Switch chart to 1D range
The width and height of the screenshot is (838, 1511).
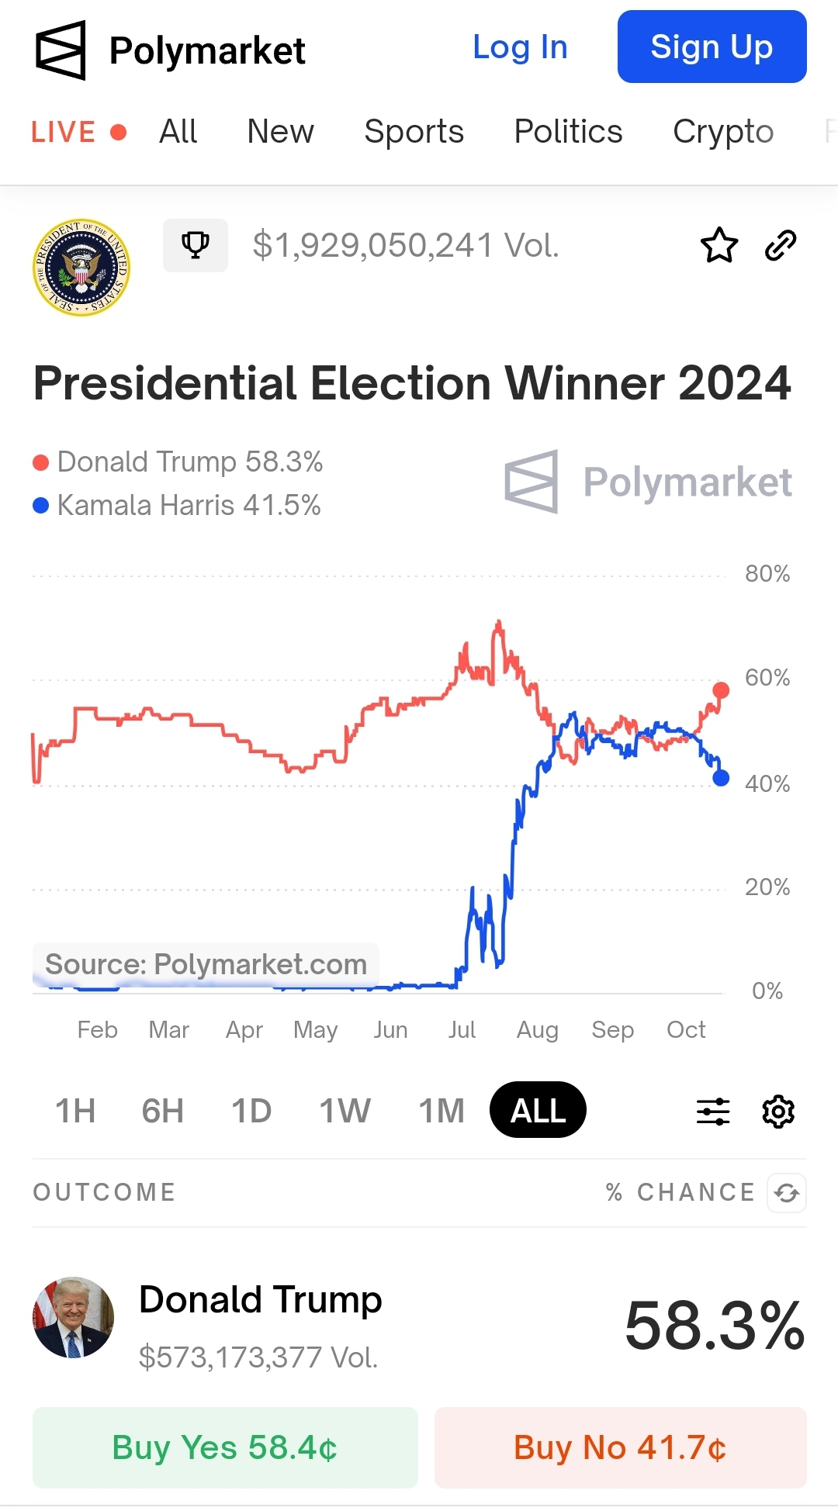click(251, 1111)
